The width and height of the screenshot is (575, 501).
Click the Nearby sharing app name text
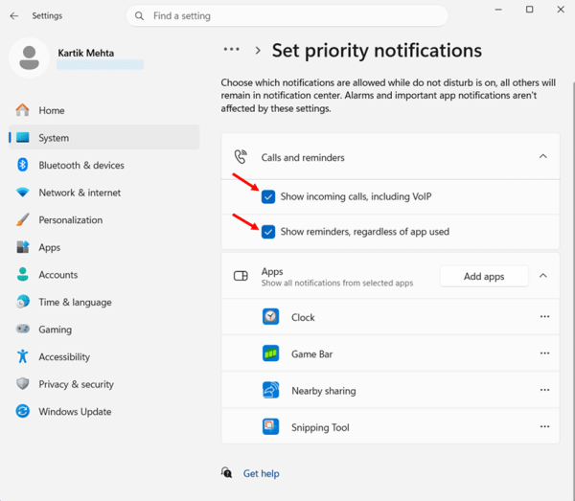324,391
